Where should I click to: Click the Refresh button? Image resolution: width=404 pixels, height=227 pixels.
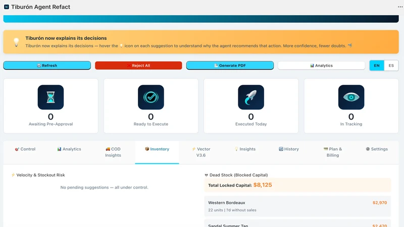pyautogui.click(x=47, y=66)
